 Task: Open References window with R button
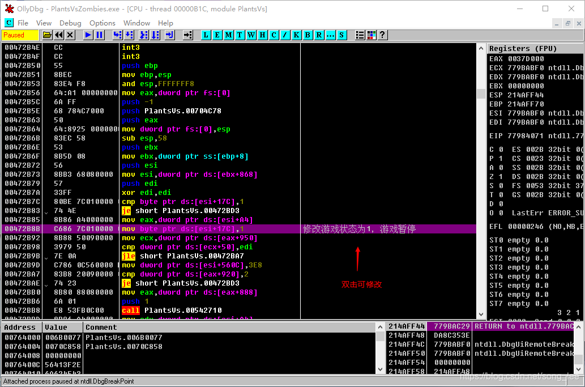coord(319,35)
